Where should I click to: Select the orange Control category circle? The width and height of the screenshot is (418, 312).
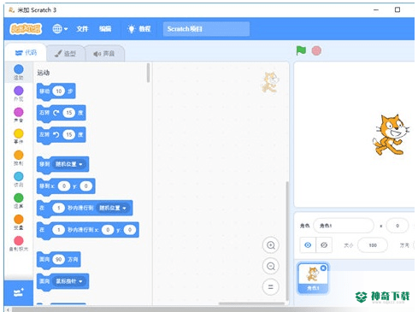19,155
